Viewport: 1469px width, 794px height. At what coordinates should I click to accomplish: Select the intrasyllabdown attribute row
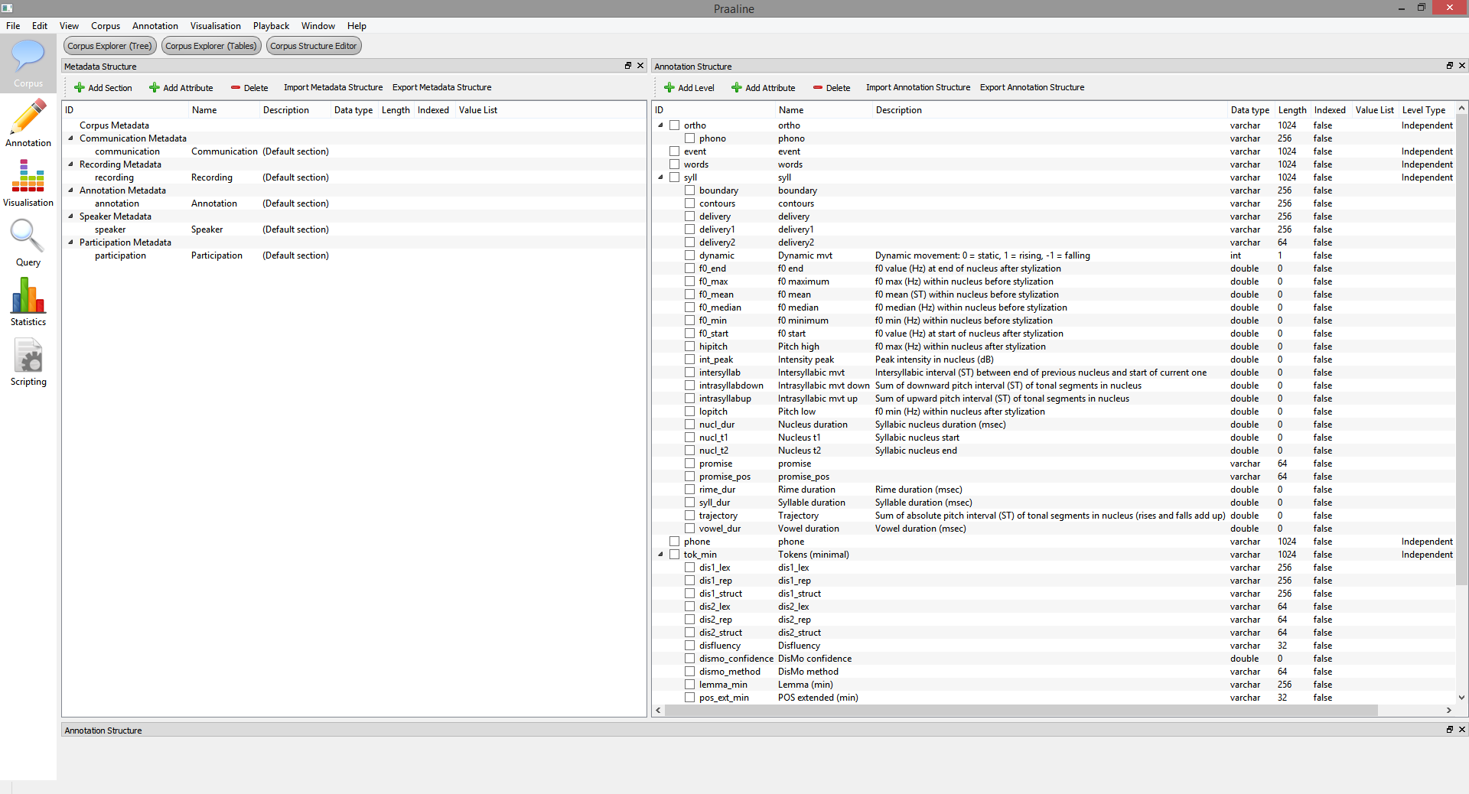[1054, 386]
